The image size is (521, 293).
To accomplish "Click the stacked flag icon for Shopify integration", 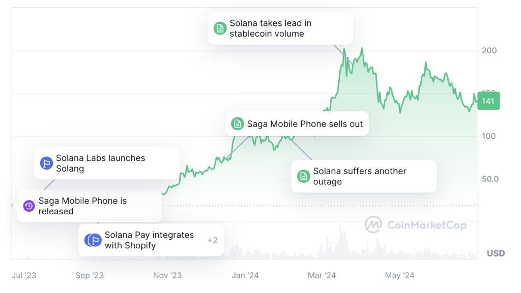I will (93, 240).
